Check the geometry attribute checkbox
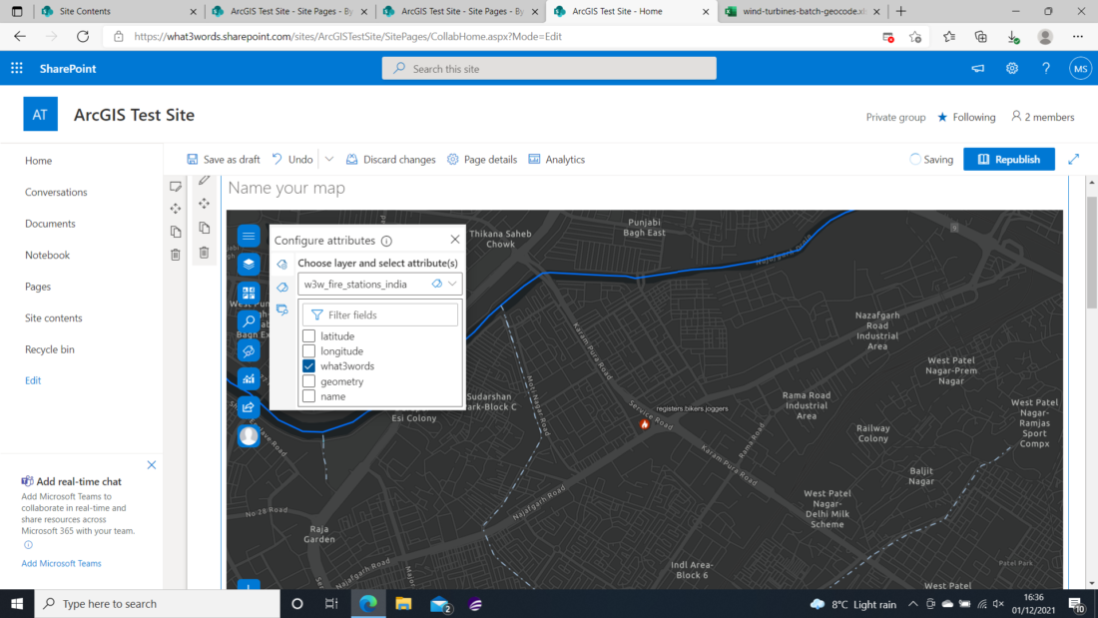1098x618 pixels. coord(308,381)
